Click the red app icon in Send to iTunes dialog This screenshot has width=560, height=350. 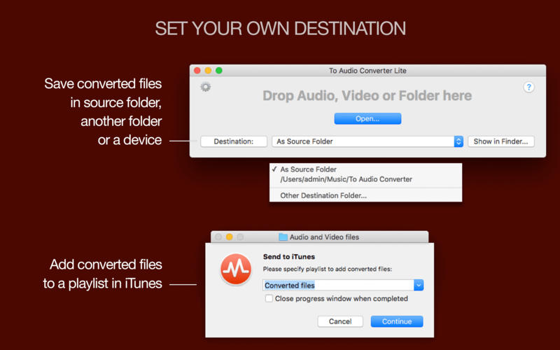235,269
